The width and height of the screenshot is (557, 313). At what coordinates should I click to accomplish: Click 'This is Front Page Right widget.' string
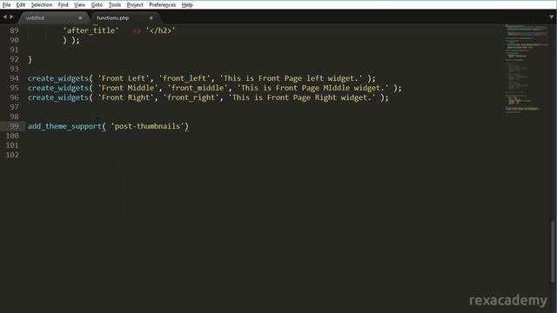(x=302, y=97)
